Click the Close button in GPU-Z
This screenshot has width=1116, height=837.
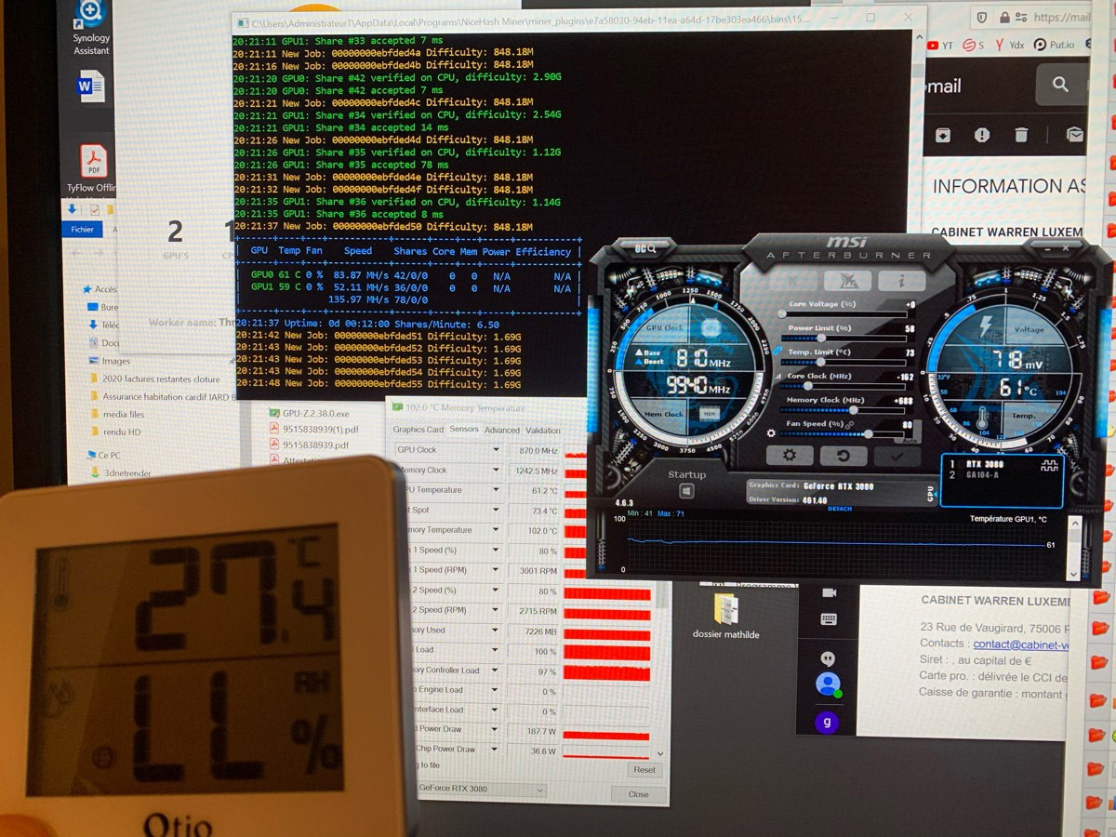(x=639, y=794)
